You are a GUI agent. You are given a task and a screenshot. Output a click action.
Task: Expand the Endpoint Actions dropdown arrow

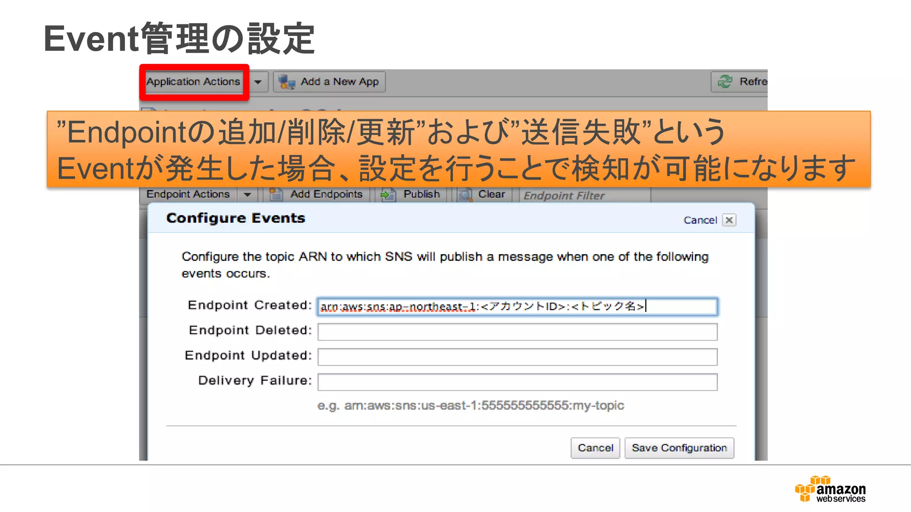click(248, 195)
